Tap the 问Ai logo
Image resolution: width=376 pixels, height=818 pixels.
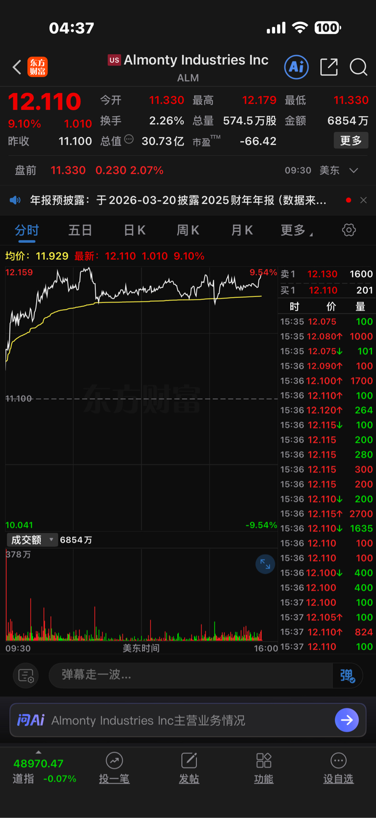(31, 720)
